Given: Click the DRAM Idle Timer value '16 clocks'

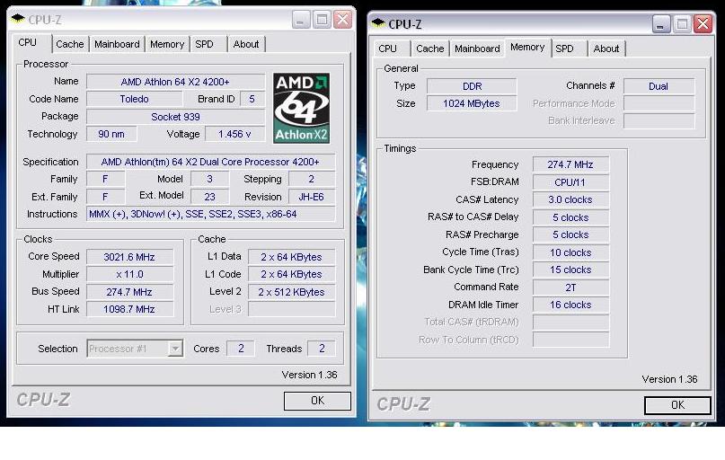Looking at the screenshot, I should 570,305.
